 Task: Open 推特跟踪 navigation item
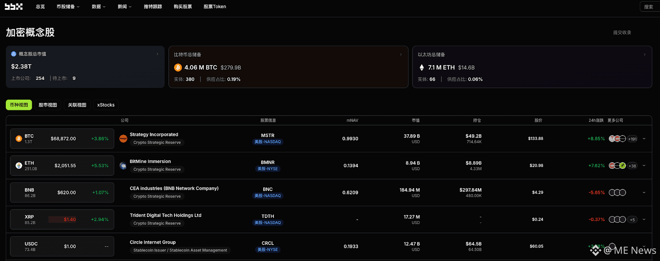point(153,7)
